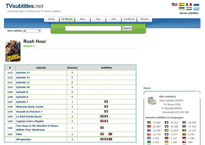Pick the Ukrainian flag language icon
The width and height of the screenshot is (205, 145).
click(182, 8)
